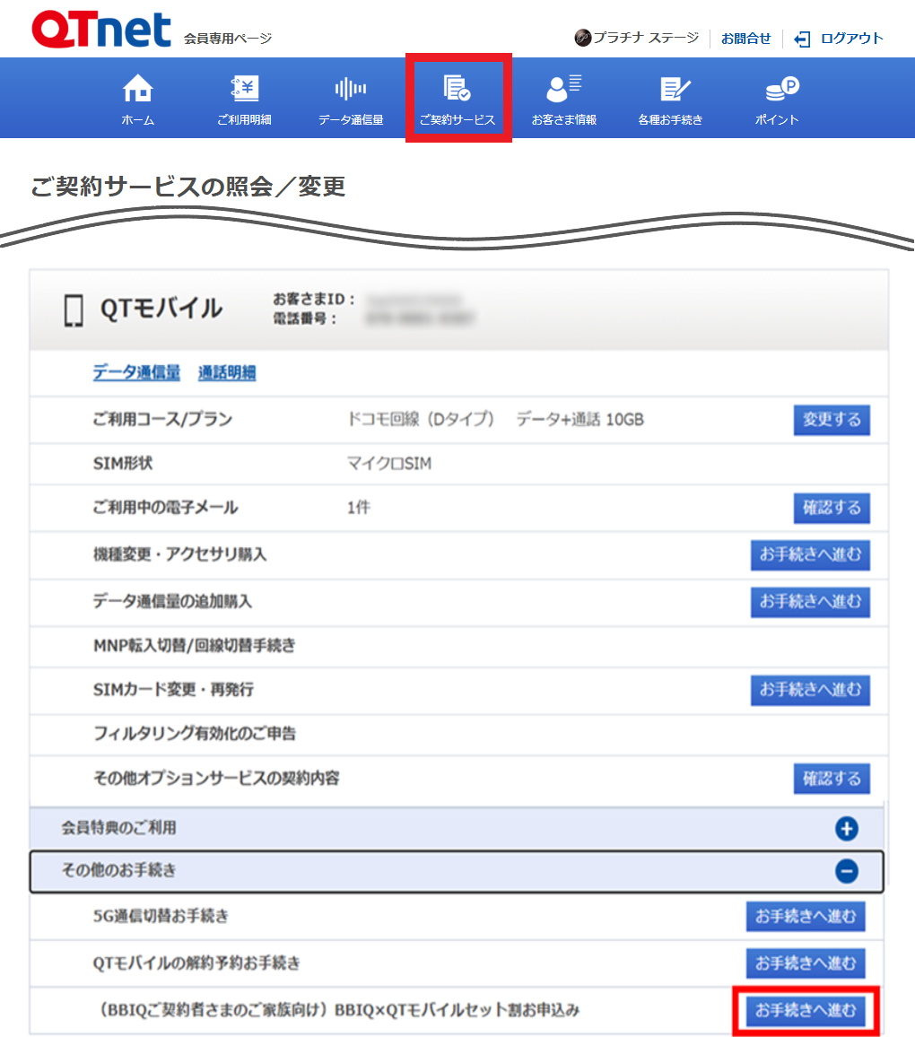
Task: Open the データ通信量 text link
Action: click(136, 373)
